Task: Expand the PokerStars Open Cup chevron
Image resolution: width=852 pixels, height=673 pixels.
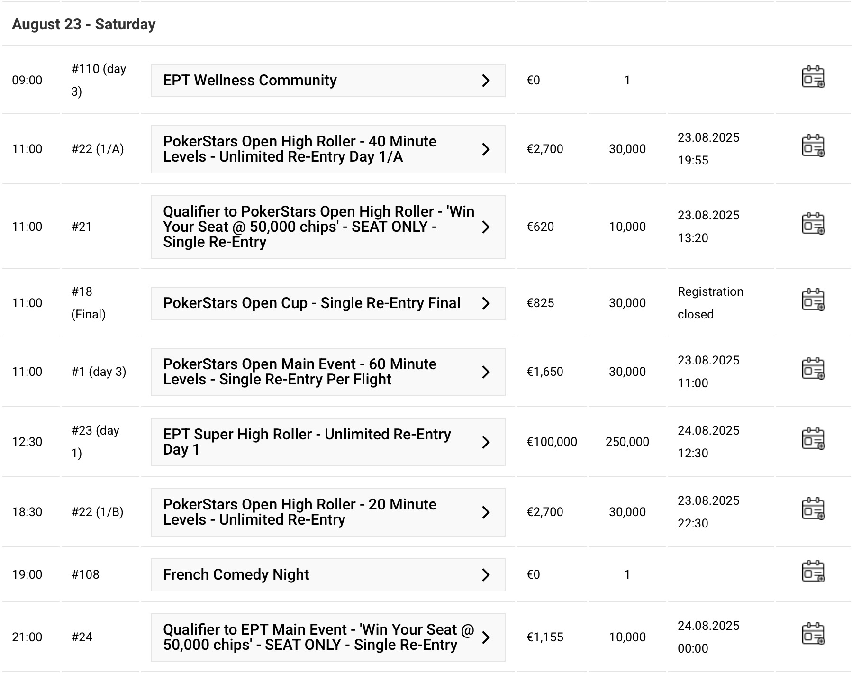Action: coord(486,303)
